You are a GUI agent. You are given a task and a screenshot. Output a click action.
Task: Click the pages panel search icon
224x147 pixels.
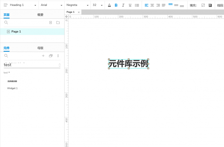(x=6, y=23)
